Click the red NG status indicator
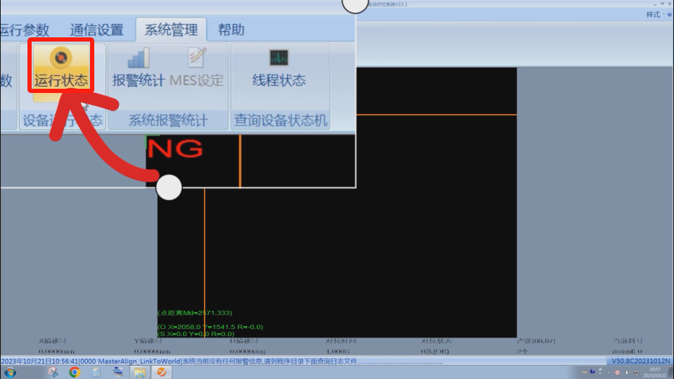The height and width of the screenshot is (379, 674). pos(175,149)
